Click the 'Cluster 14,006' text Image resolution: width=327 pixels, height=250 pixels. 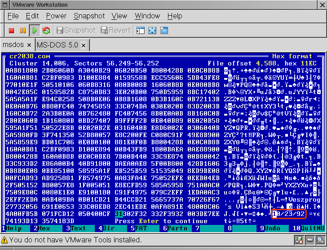[x=38, y=63]
